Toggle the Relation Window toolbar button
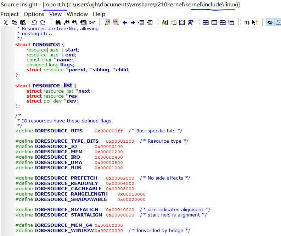Image resolution: width=281 pixels, height=236 pixels. 278,22
